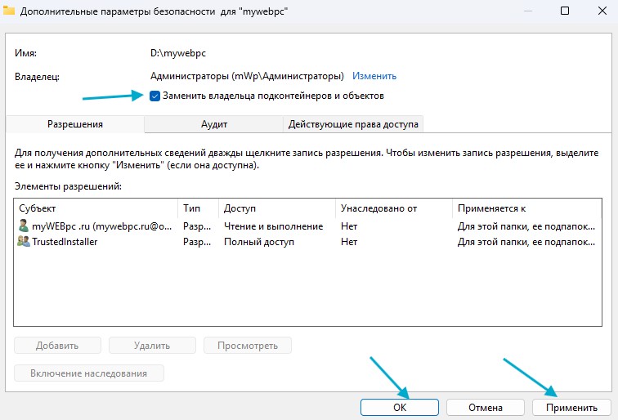Click the Унаследовано от column header

click(x=394, y=208)
